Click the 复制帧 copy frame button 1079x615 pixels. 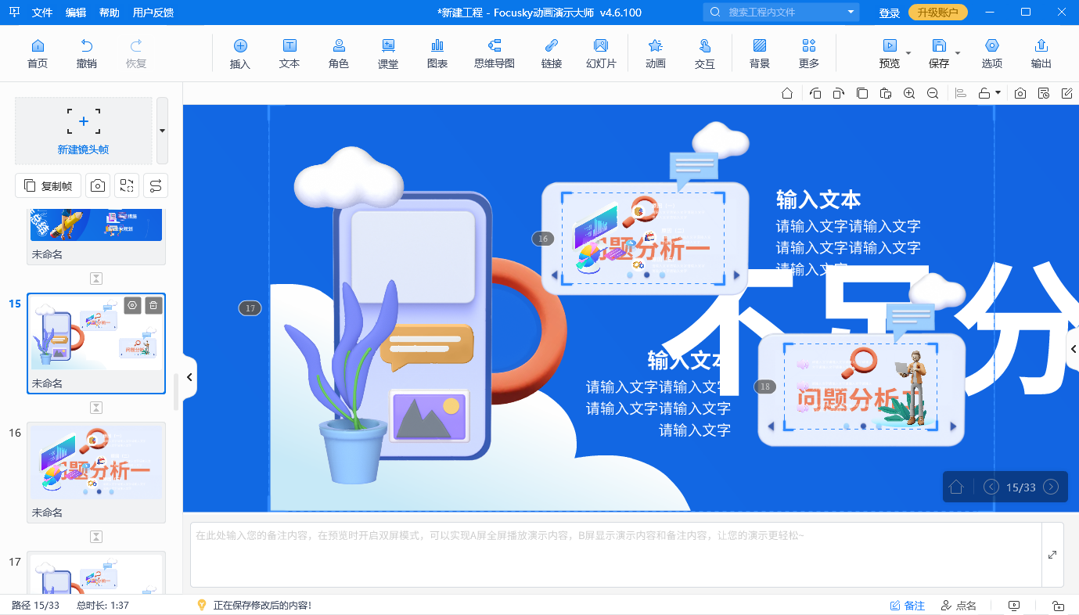coord(48,185)
